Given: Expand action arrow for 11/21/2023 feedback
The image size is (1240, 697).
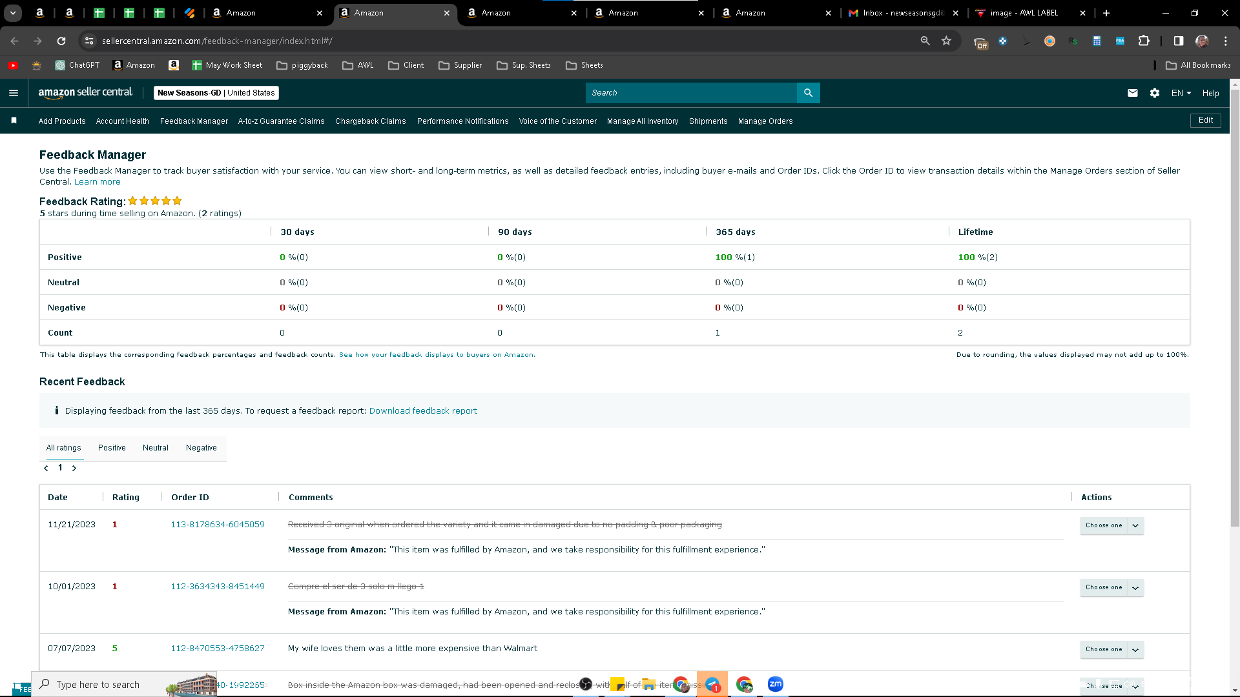Looking at the screenshot, I should [x=1135, y=525].
